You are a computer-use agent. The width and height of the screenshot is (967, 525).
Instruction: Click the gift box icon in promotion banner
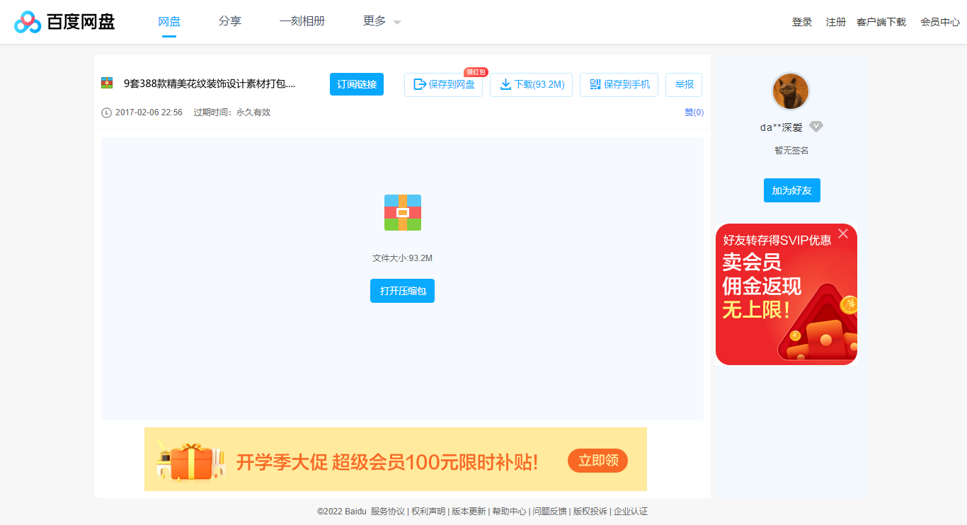click(x=190, y=458)
